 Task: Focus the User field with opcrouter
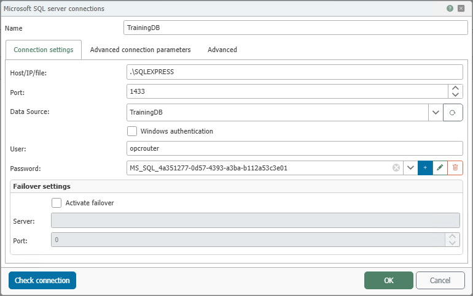tap(295, 148)
